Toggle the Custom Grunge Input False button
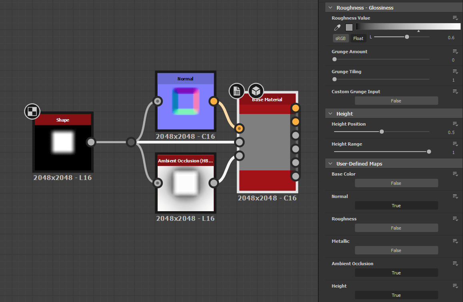The image size is (463, 302). point(396,101)
